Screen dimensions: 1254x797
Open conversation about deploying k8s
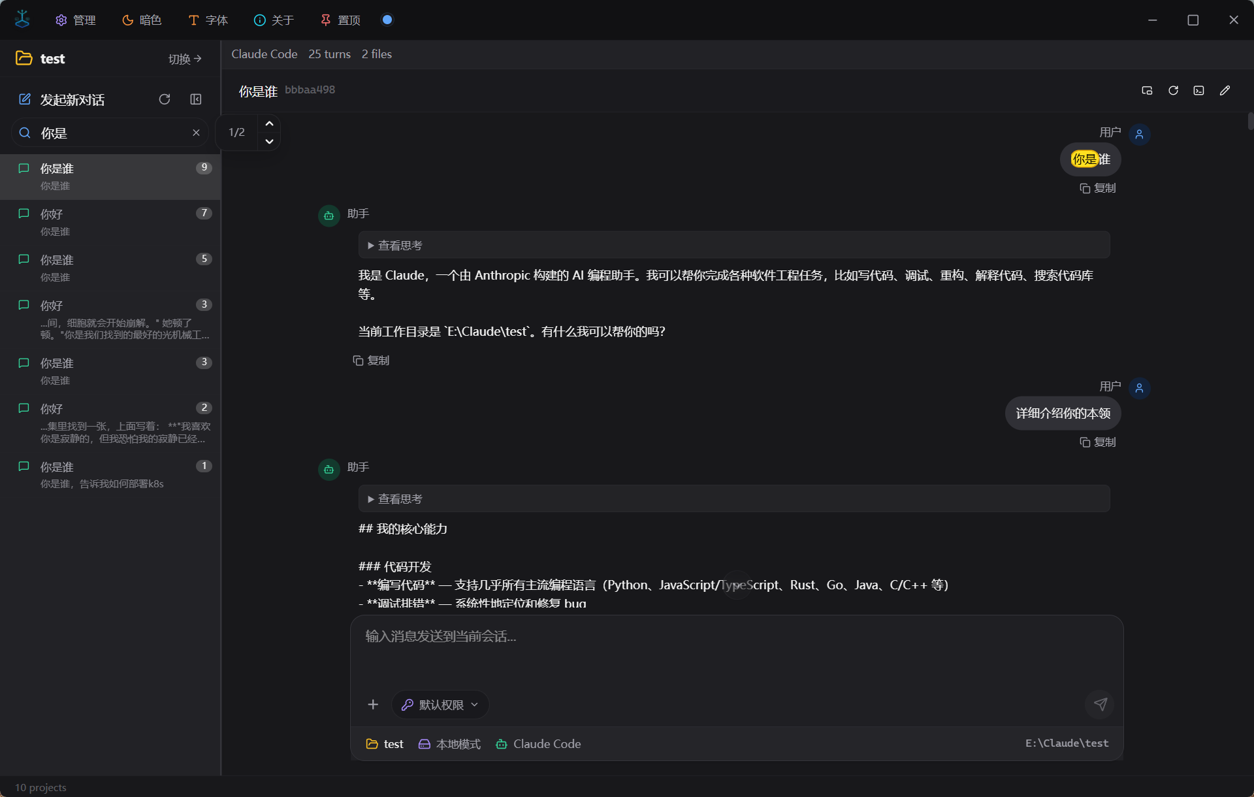pos(110,475)
